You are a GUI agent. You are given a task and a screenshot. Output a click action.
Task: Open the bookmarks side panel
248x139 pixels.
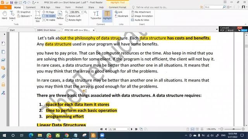pos(3,44)
